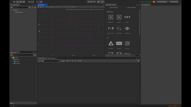Collapse the Canvas node in Node Tree
The height and width of the screenshot is (107, 191).
[x=13, y=10]
